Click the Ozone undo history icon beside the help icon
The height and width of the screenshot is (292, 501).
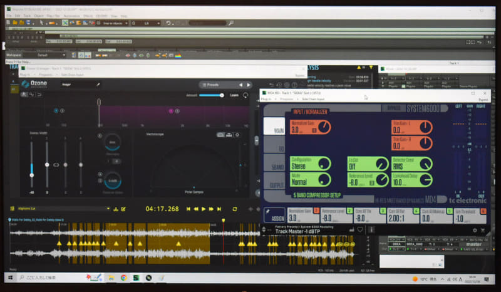tap(279, 85)
